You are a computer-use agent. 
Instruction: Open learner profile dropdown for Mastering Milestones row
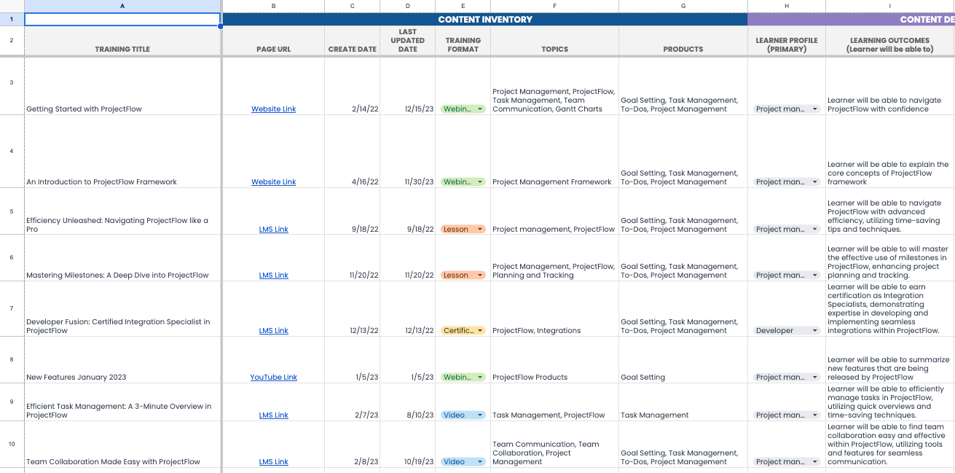tap(787, 275)
